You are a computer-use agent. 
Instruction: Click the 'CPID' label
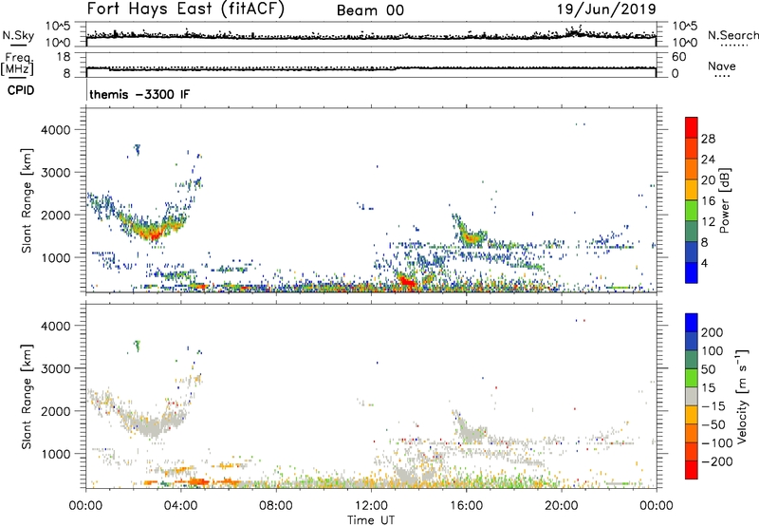tap(21, 90)
